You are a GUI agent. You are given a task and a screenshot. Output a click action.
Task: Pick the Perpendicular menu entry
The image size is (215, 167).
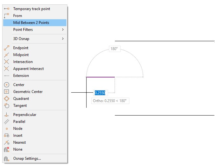pos(35,115)
